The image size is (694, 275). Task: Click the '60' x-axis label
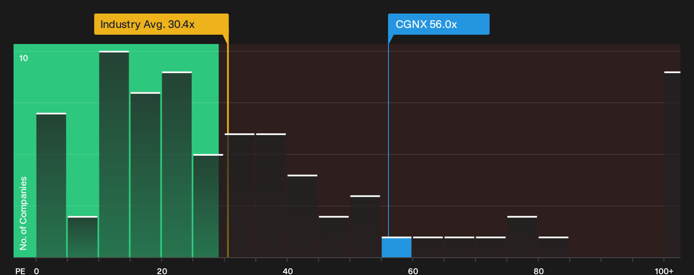413,271
